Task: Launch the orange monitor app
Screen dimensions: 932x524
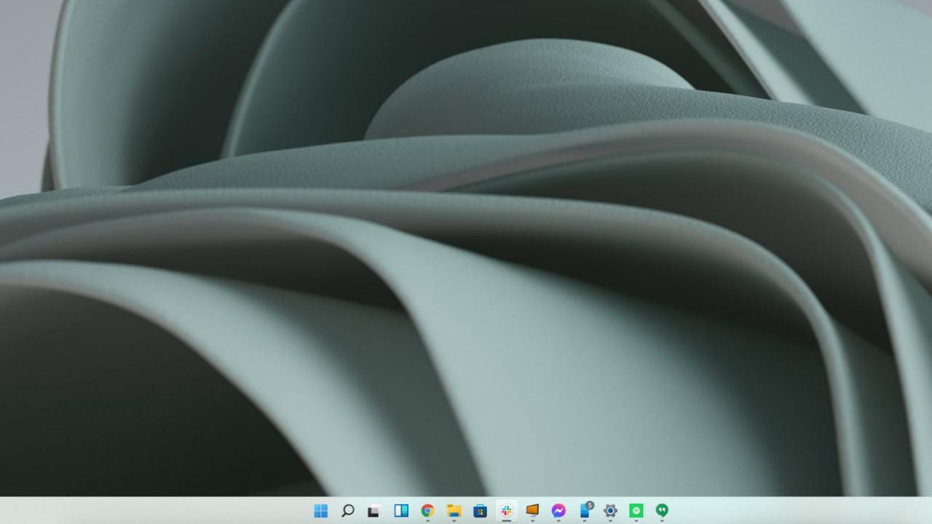Action: (x=532, y=511)
